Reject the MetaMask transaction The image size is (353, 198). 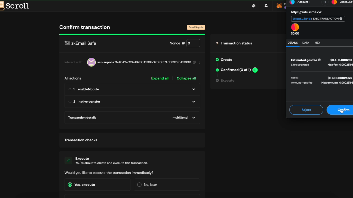pyautogui.click(x=306, y=110)
